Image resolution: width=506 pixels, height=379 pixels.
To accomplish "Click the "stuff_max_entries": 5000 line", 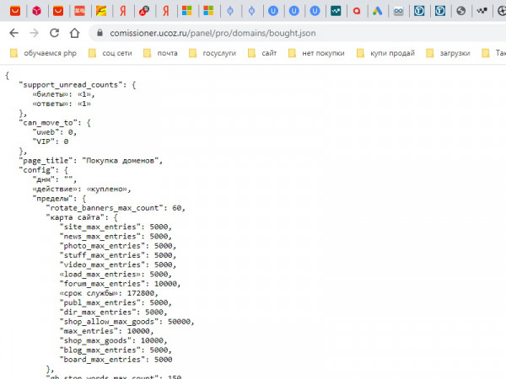I will pyautogui.click(x=118, y=255).
